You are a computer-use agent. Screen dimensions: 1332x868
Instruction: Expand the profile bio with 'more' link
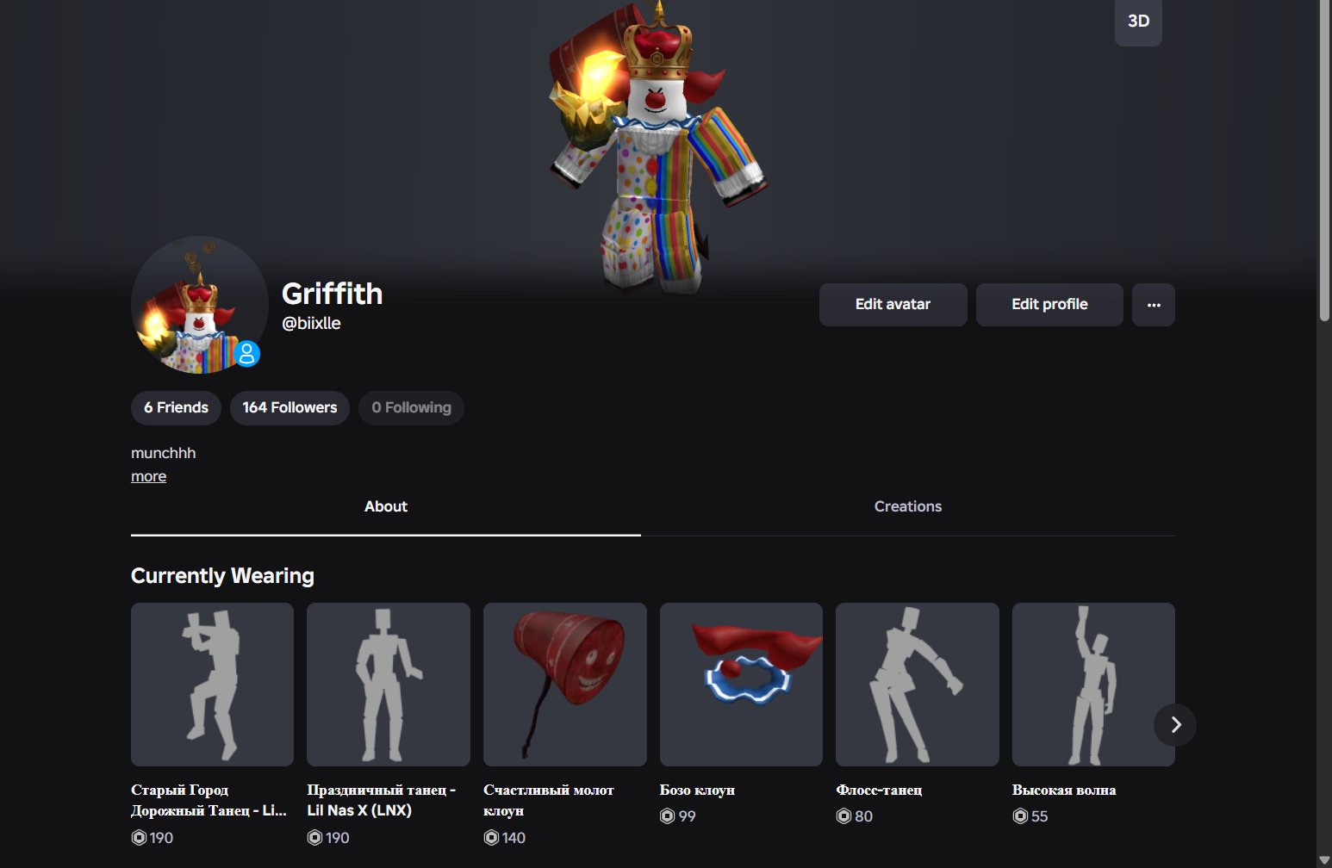[x=148, y=476]
